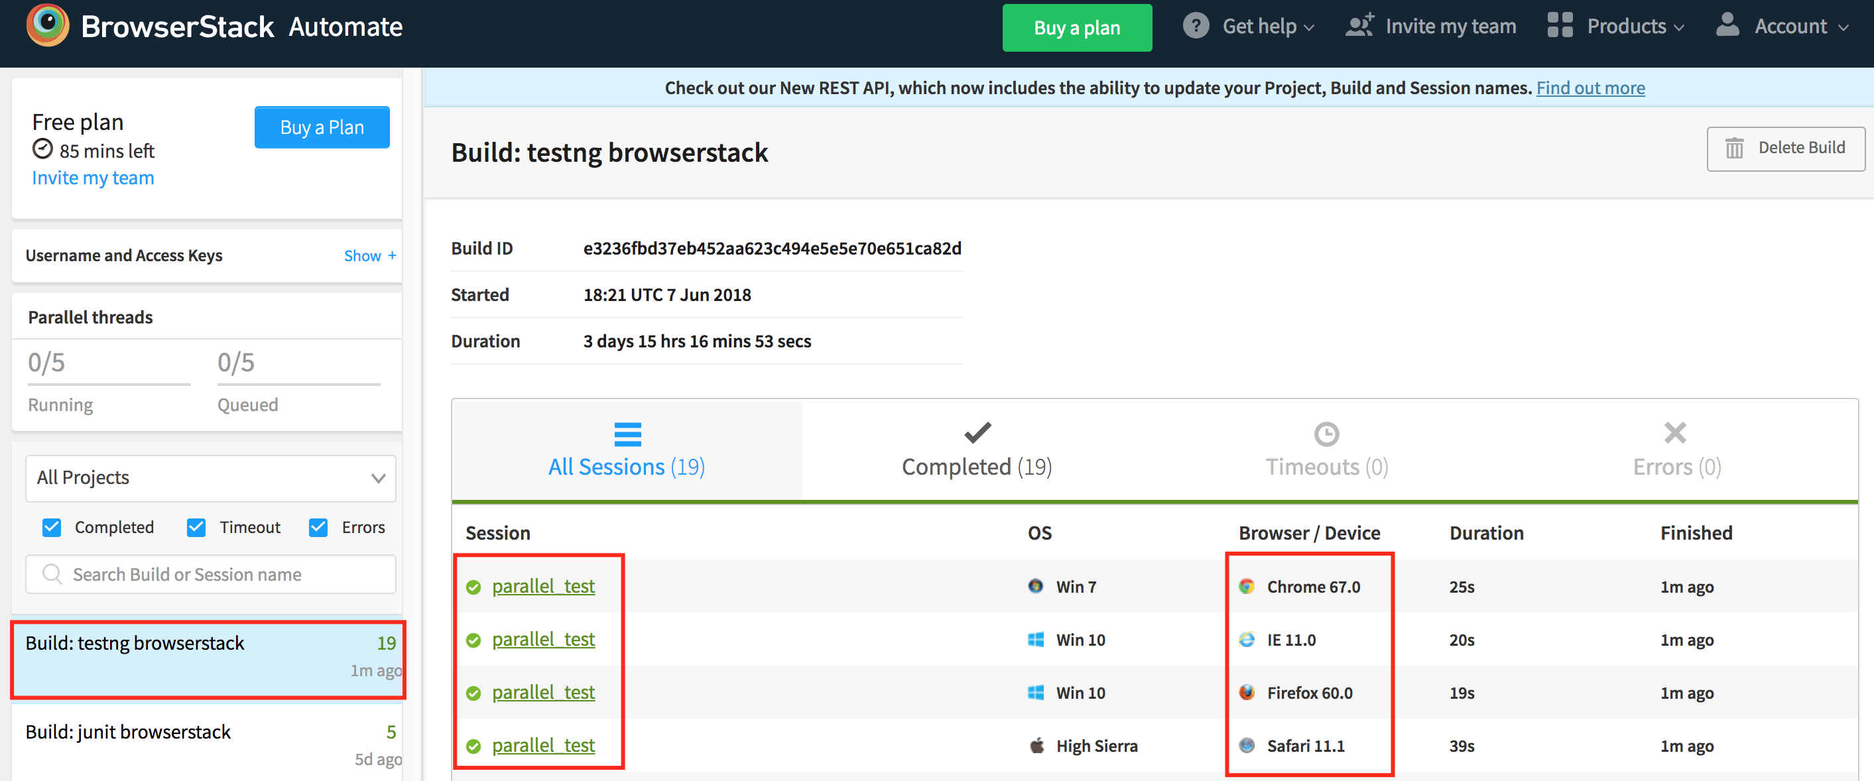Viewport: 1874px width, 781px height.
Task: Click the clock icon beside 85 mins left
Action: pos(43,149)
